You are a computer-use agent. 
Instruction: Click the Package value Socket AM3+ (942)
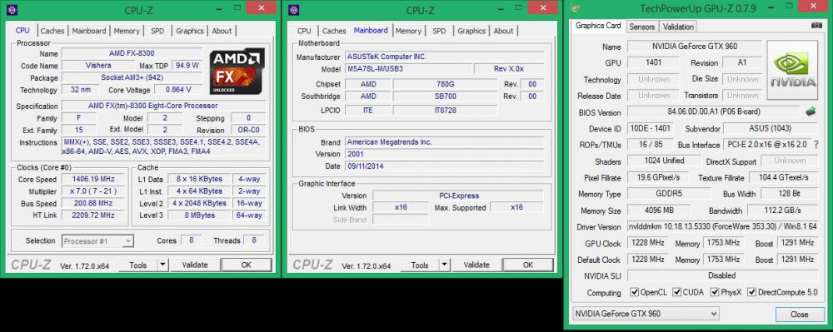coord(132,77)
